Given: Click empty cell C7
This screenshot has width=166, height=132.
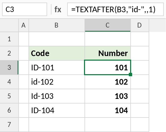Looking at the screenshot, I should (x=108, y=125).
